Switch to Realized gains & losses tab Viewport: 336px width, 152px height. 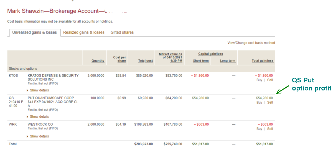point(84,32)
